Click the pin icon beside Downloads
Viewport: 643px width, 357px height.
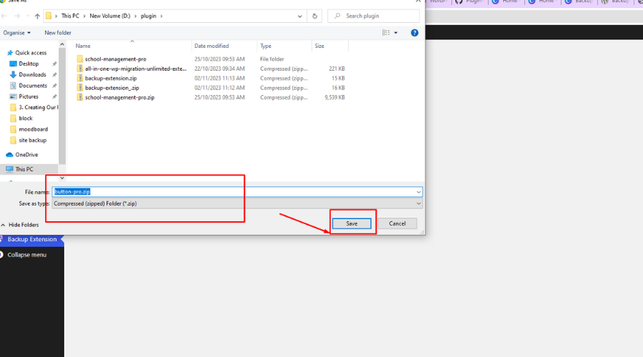[x=54, y=74]
